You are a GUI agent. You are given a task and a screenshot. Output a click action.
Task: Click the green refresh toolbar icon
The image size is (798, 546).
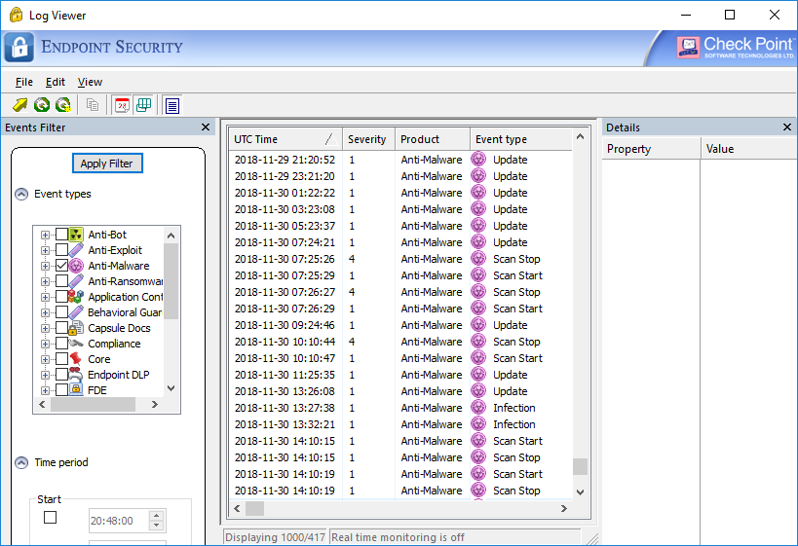(42, 105)
